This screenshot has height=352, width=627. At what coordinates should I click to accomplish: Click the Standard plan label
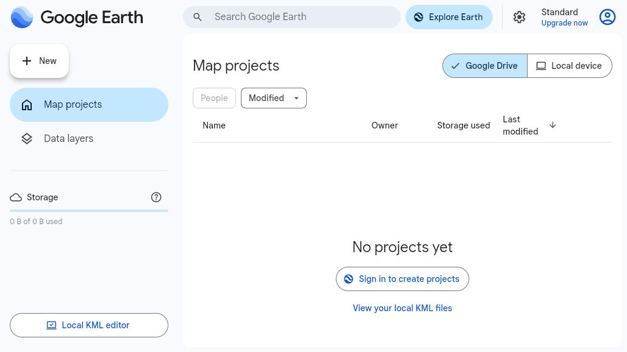(559, 12)
